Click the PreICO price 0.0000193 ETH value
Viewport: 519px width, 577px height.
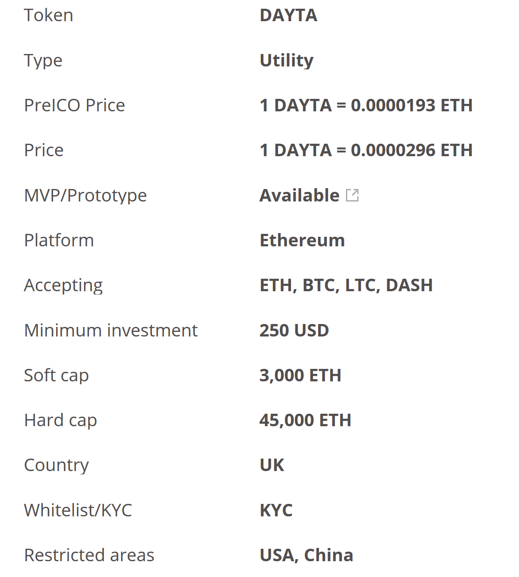point(366,106)
